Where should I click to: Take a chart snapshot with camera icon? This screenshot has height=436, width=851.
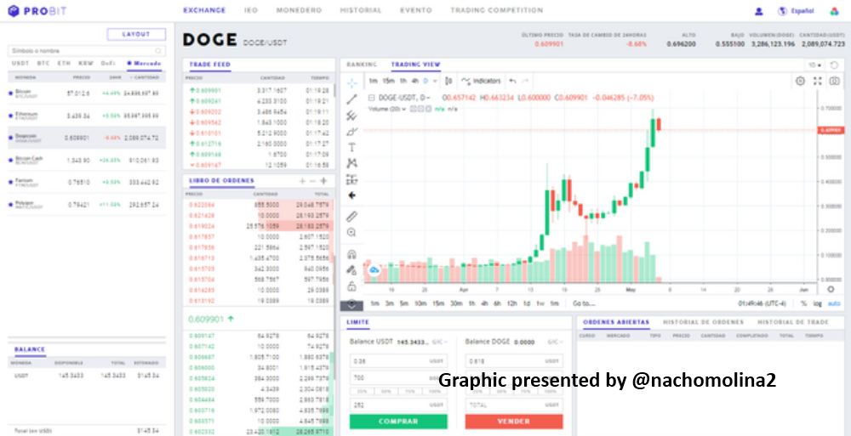pos(834,81)
